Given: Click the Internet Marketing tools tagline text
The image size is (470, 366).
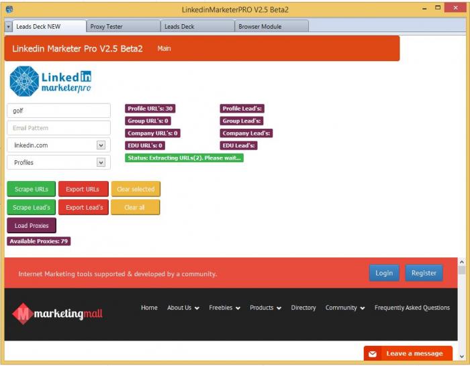Looking at the screenshot, I should [117, 273].
